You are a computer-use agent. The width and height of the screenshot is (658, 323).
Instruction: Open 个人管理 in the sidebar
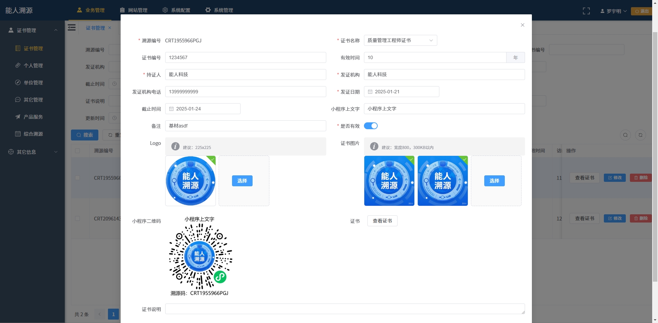pos(33,65)
